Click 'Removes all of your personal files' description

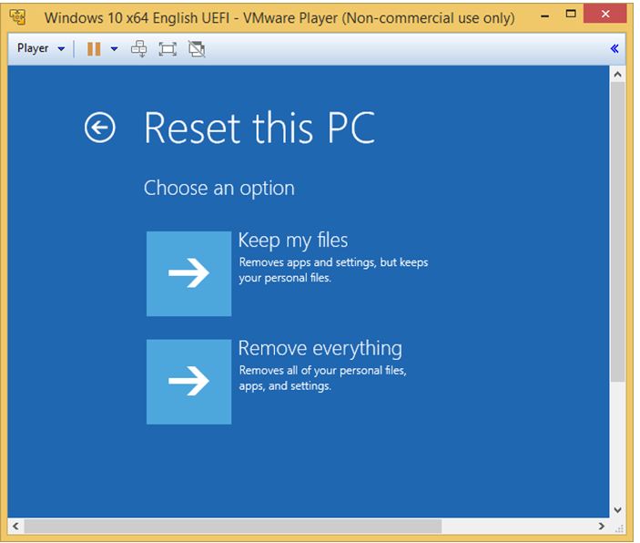click(x=323, y=378)
